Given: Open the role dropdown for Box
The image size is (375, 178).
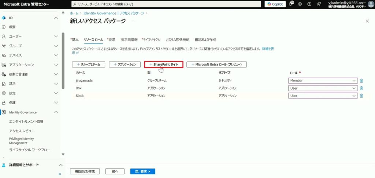Looking at the screenshot, I should tap(323, 88).
